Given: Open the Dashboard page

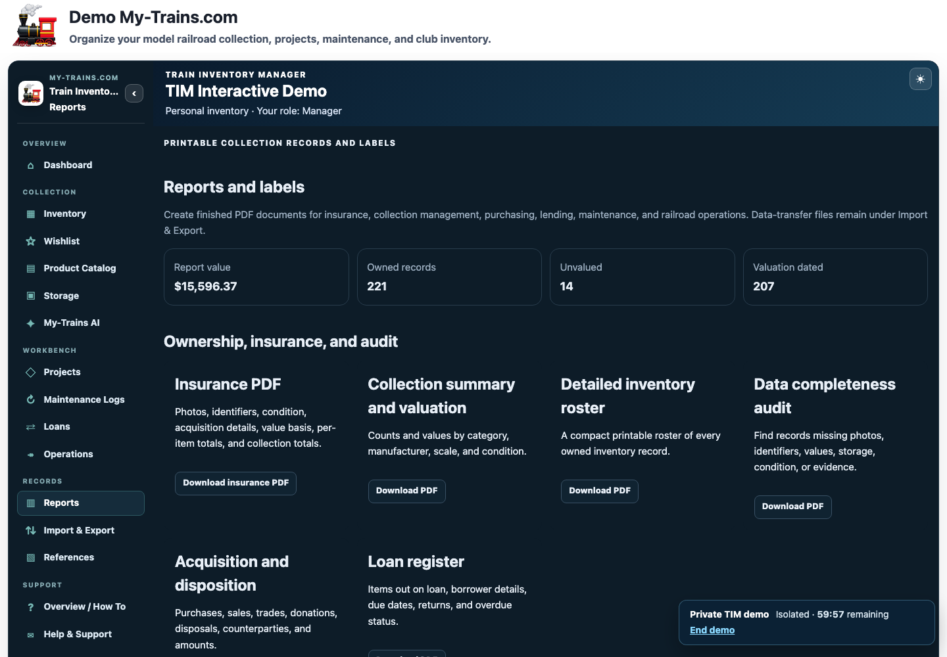Looking at the screenshot, I should click(81, 165).
